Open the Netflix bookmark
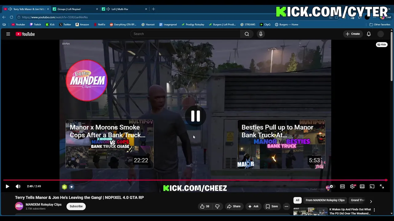This screenshot has height=221, width=394. (x=99, y=25)
